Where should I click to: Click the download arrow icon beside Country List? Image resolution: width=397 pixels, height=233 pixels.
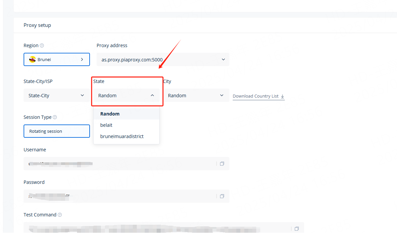tap(282, 96)
